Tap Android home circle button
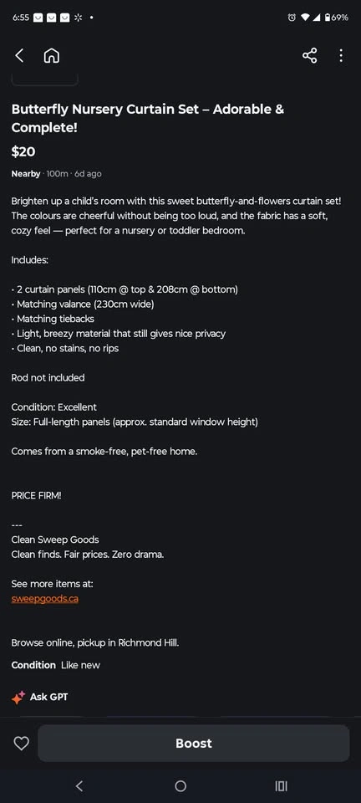The height and width of the screenshot is (803, 361). pyautogui.click(x=180, y=786)
